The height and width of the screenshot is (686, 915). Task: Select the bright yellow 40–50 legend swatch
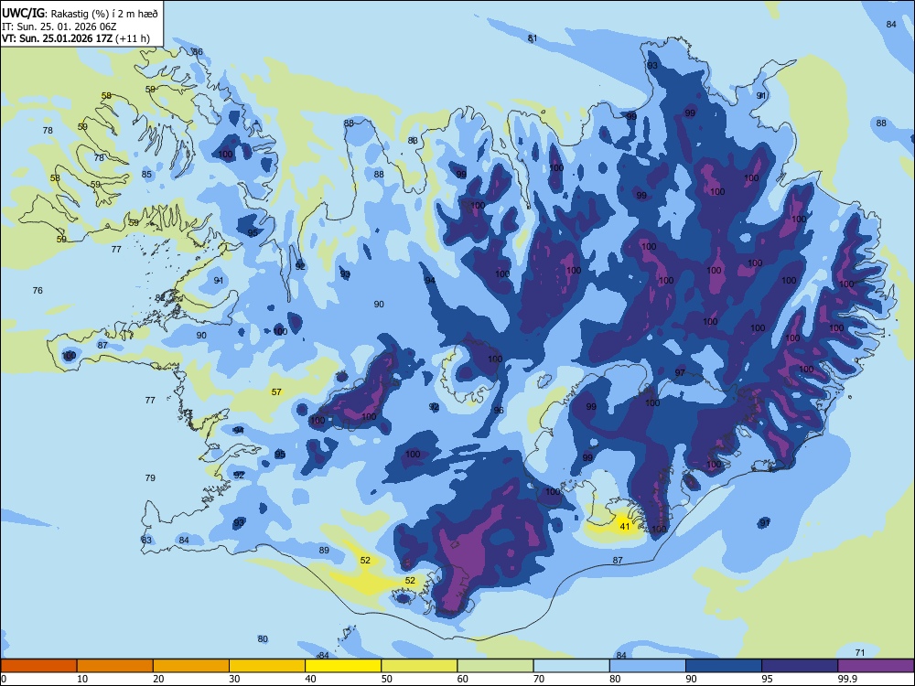coord(343,666)
